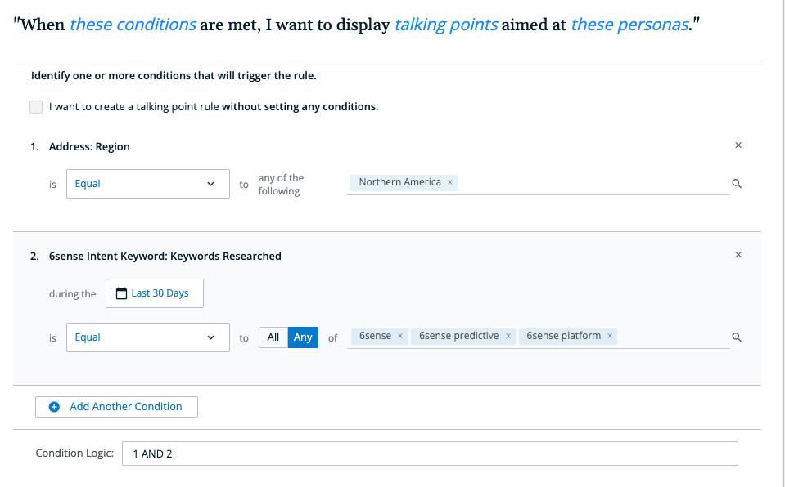
Task: Open the Equal dropdown for Address Region
Action: (148, 184)
